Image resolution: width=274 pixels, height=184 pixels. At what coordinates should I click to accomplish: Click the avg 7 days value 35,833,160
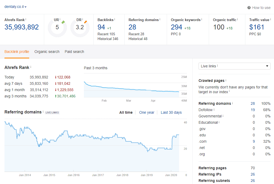pyautogui.click(x=39, y=83)
